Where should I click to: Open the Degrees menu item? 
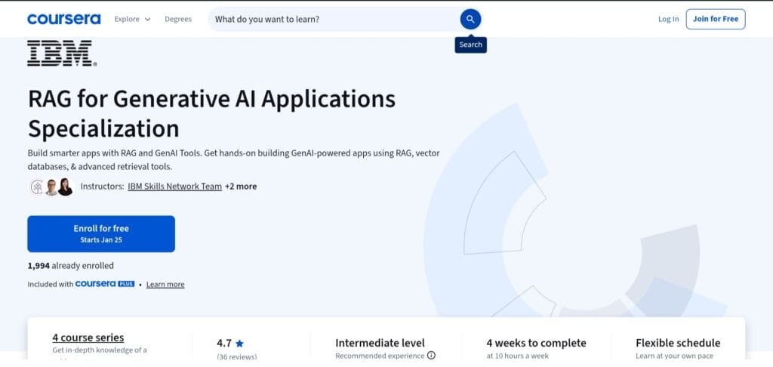coord(178,19)
